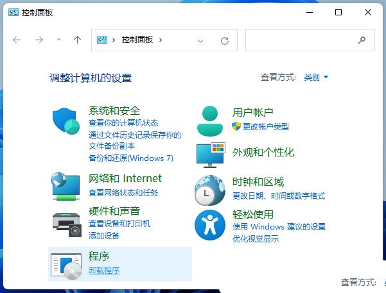This screenshot has height=293, width=386.
Task: Click the Hardware and Sound printer icon
Action: click(x=67, y=224)
